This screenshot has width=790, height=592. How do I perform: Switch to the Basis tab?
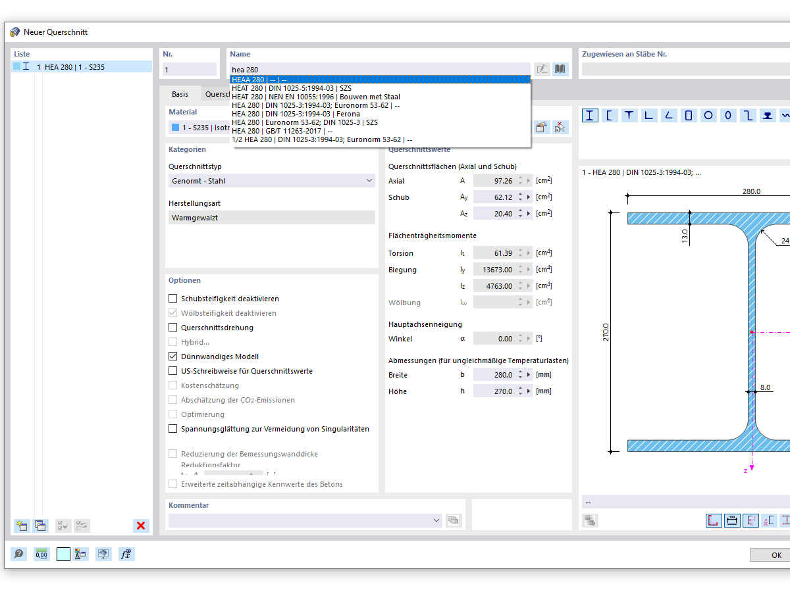tap(180, 94)
